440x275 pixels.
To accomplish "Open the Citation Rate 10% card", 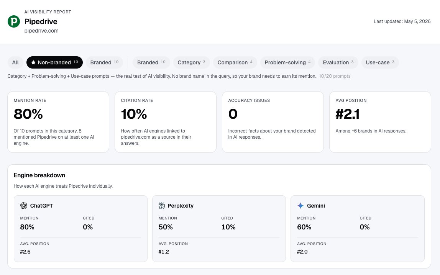I will (166, 122).
